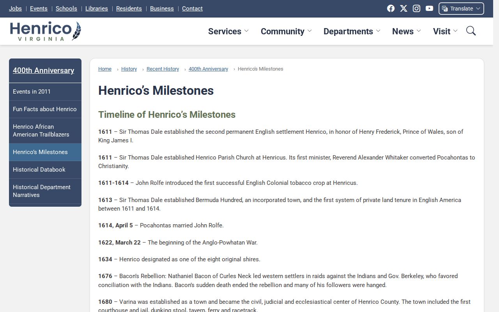
Task: Open Henrico's YouTube icon
Action: pos(429,9)
